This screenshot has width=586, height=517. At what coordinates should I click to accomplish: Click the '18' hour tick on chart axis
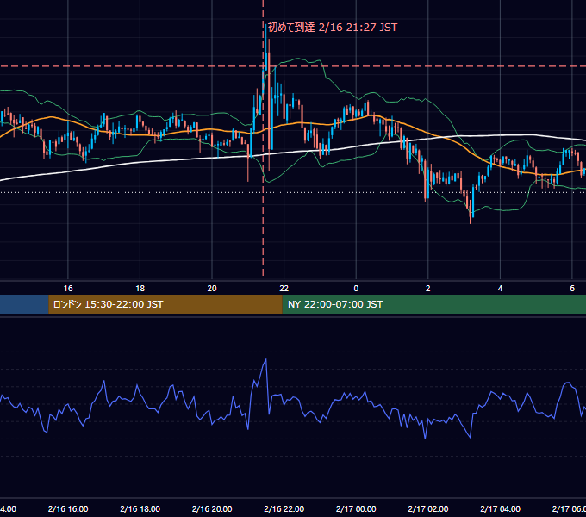point(140,289)
